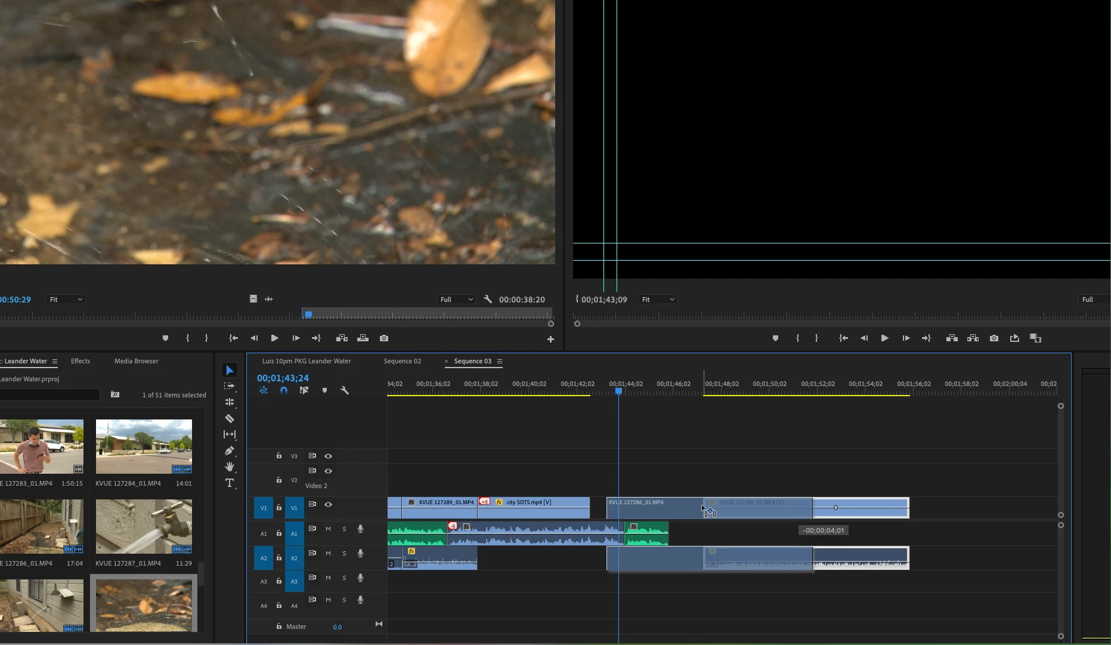Step back one frame in Source monitor

(x=254, y=338)
